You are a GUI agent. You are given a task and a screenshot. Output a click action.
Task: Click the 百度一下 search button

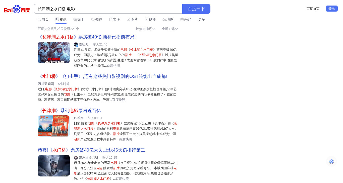(x=196, y=9)
